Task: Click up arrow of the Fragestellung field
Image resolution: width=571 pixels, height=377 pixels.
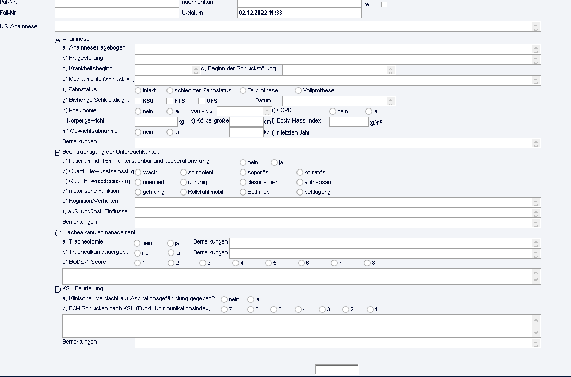Action: point(536,57)
